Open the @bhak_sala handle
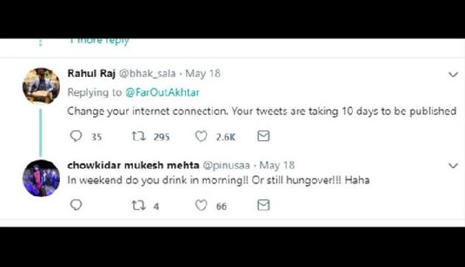465x267 pixels. click(148, 74)
